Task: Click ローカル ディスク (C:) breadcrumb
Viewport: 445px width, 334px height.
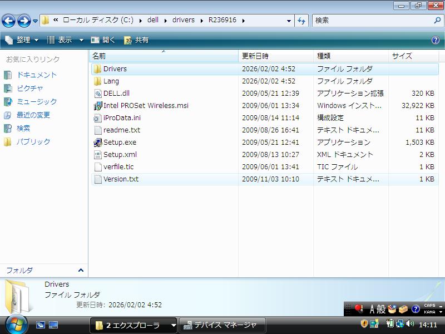Action: (x=98, y=20)
